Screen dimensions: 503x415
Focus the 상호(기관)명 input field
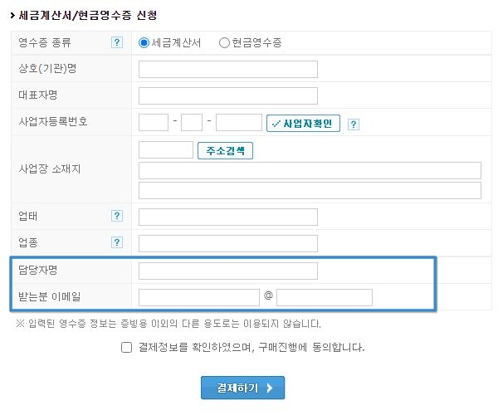(x=228, y=69)
